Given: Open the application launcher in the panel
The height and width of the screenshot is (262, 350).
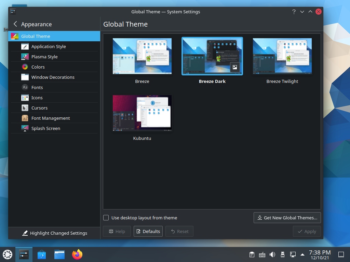Looking at the screenshot, I should [8, 254].
